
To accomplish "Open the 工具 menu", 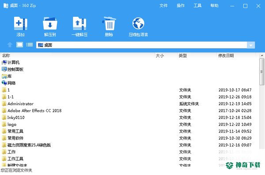I will (197, 6).
